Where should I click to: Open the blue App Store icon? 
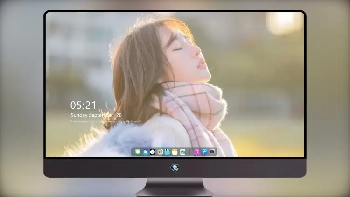[x=205, y=152]
